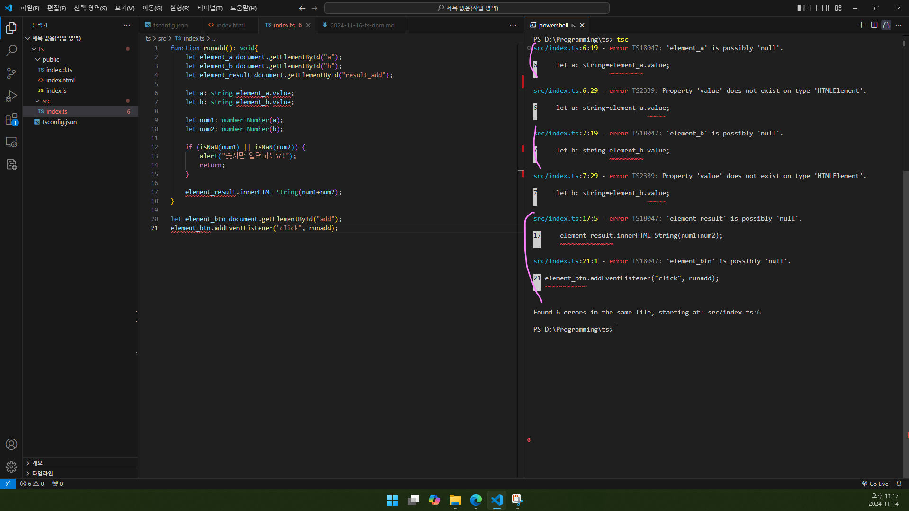The width and height of the screenshot is (909, 511).
Task: Open the Edit menu
Action: pos(56,8)
